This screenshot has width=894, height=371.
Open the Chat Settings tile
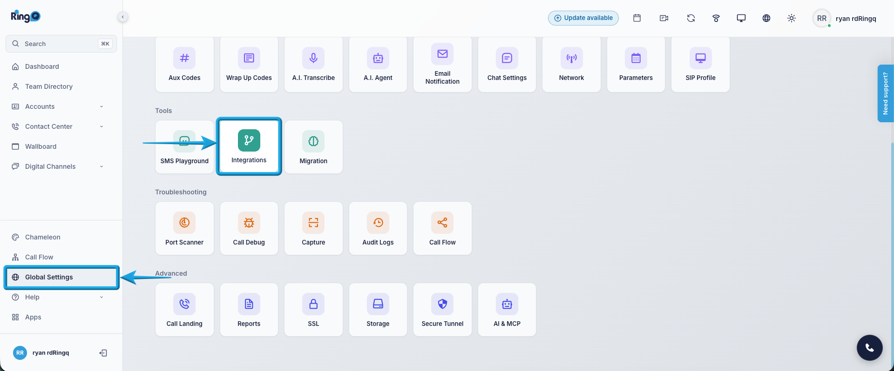[x=507, y=65]
